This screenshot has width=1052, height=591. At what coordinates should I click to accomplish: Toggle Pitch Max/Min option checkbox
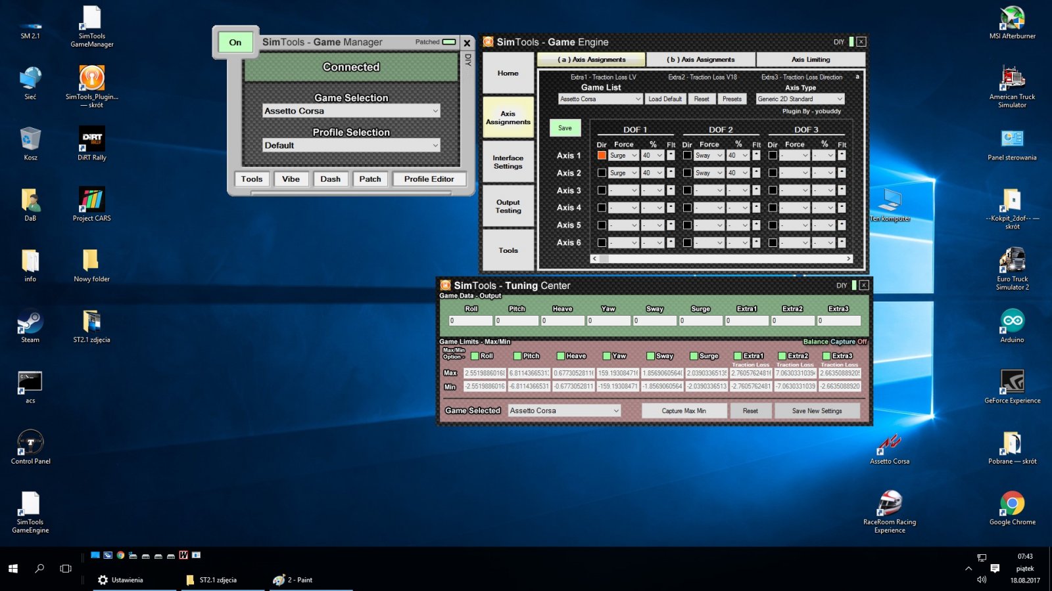517,356
